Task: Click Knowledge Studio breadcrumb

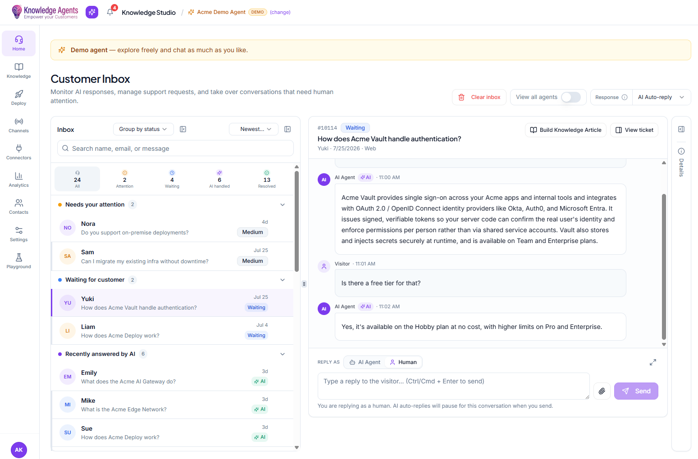Action: (149, 13)
